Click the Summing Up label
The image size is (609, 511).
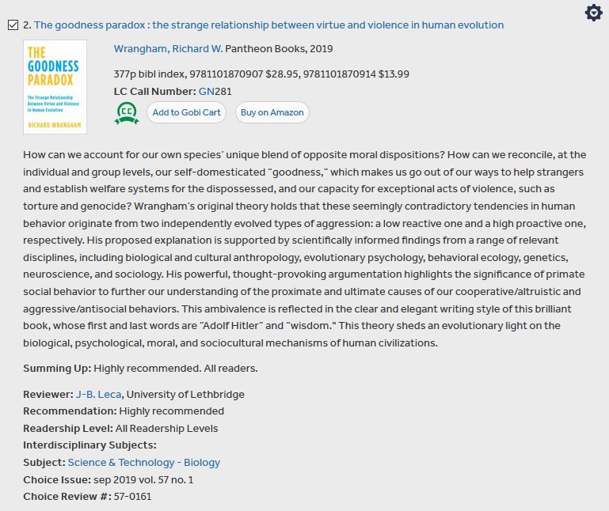point(57,369)
